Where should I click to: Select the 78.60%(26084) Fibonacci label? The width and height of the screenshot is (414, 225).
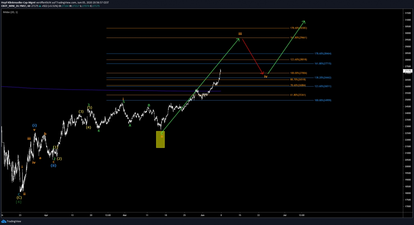tap(298, 85)
